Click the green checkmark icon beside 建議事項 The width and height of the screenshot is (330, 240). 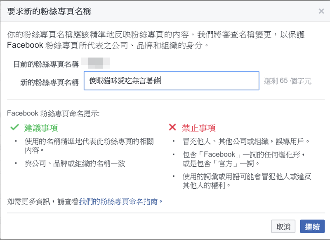click(x=15, y=127)
